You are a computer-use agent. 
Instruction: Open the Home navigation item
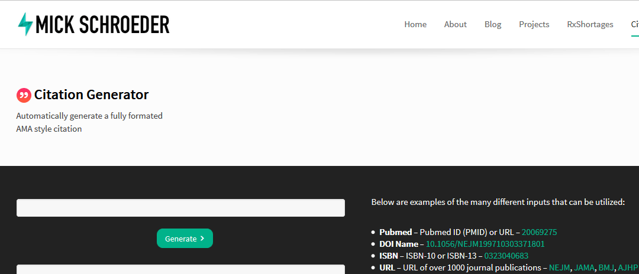(x=415, y=24)
